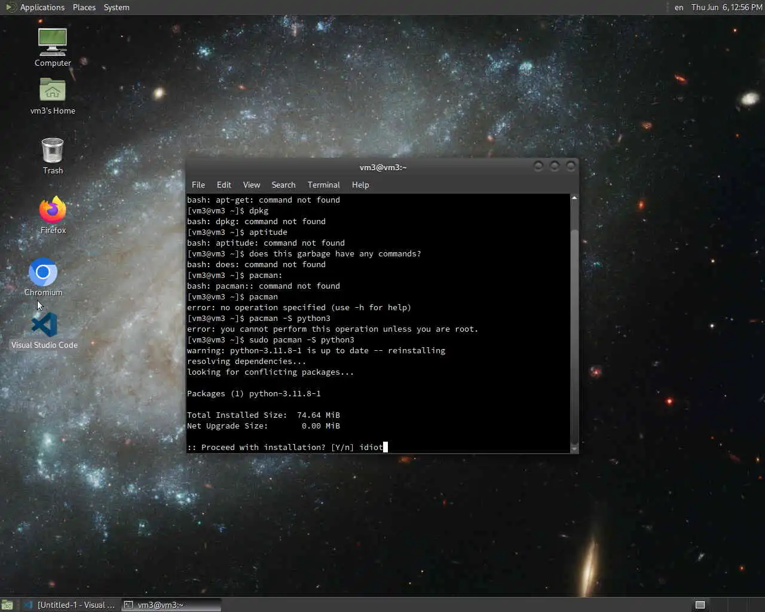The image size is (765, 612).
Task: Click 'Total Installed Size: 74.64 MiB' line
Action: [264, 415]
